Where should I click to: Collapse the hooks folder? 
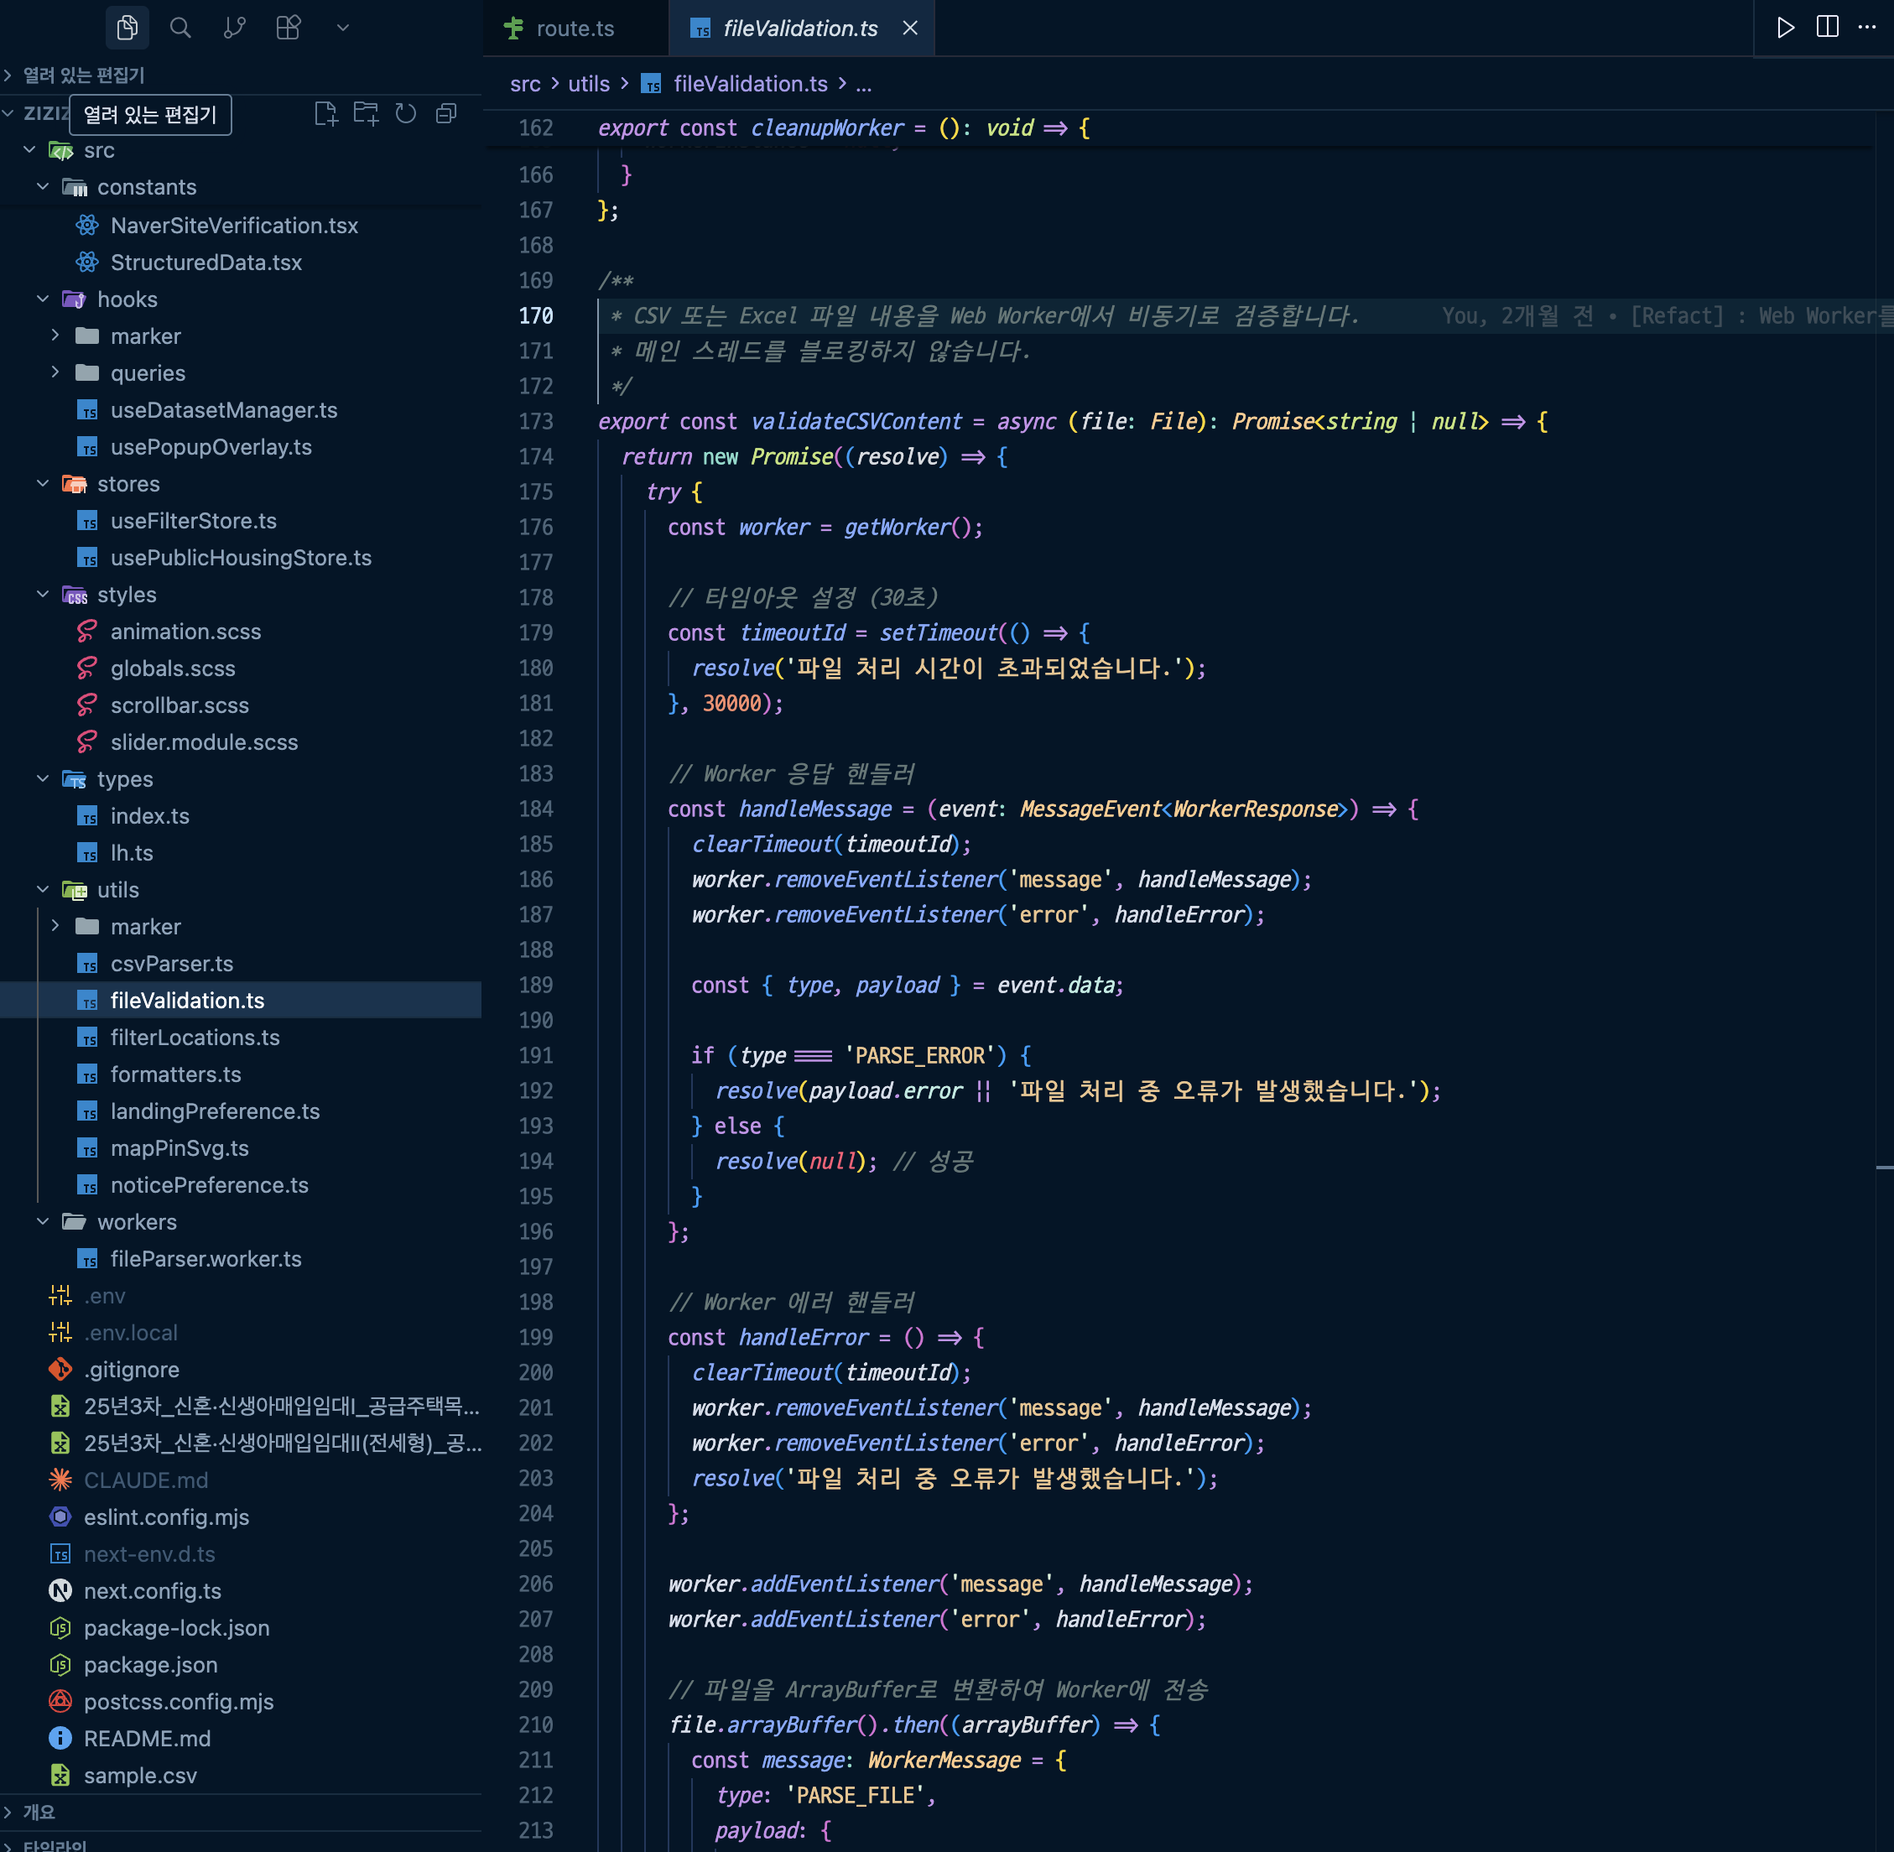click(43, 299)
